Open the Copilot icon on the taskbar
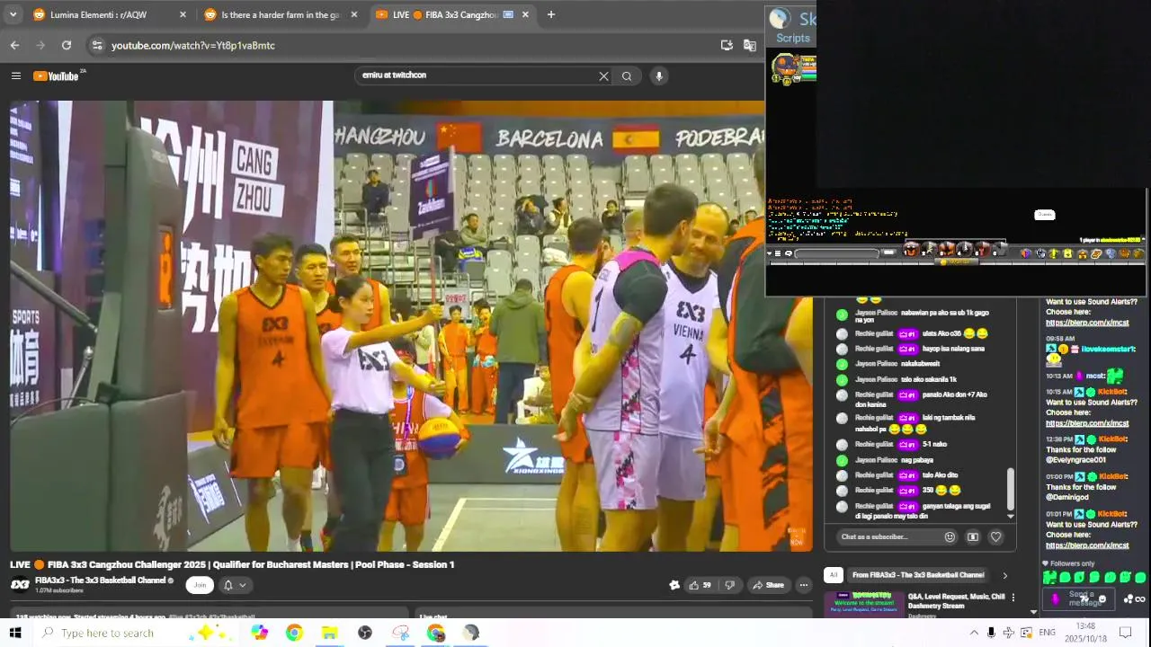 (x=259, y=633)
